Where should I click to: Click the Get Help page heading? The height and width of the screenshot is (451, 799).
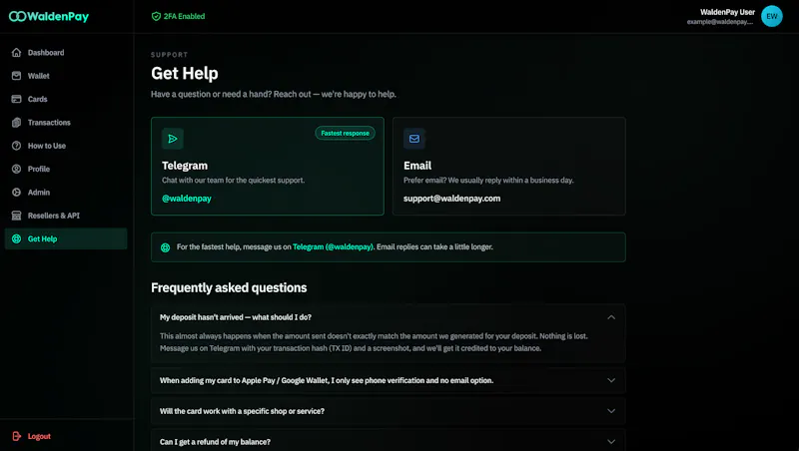185,73
